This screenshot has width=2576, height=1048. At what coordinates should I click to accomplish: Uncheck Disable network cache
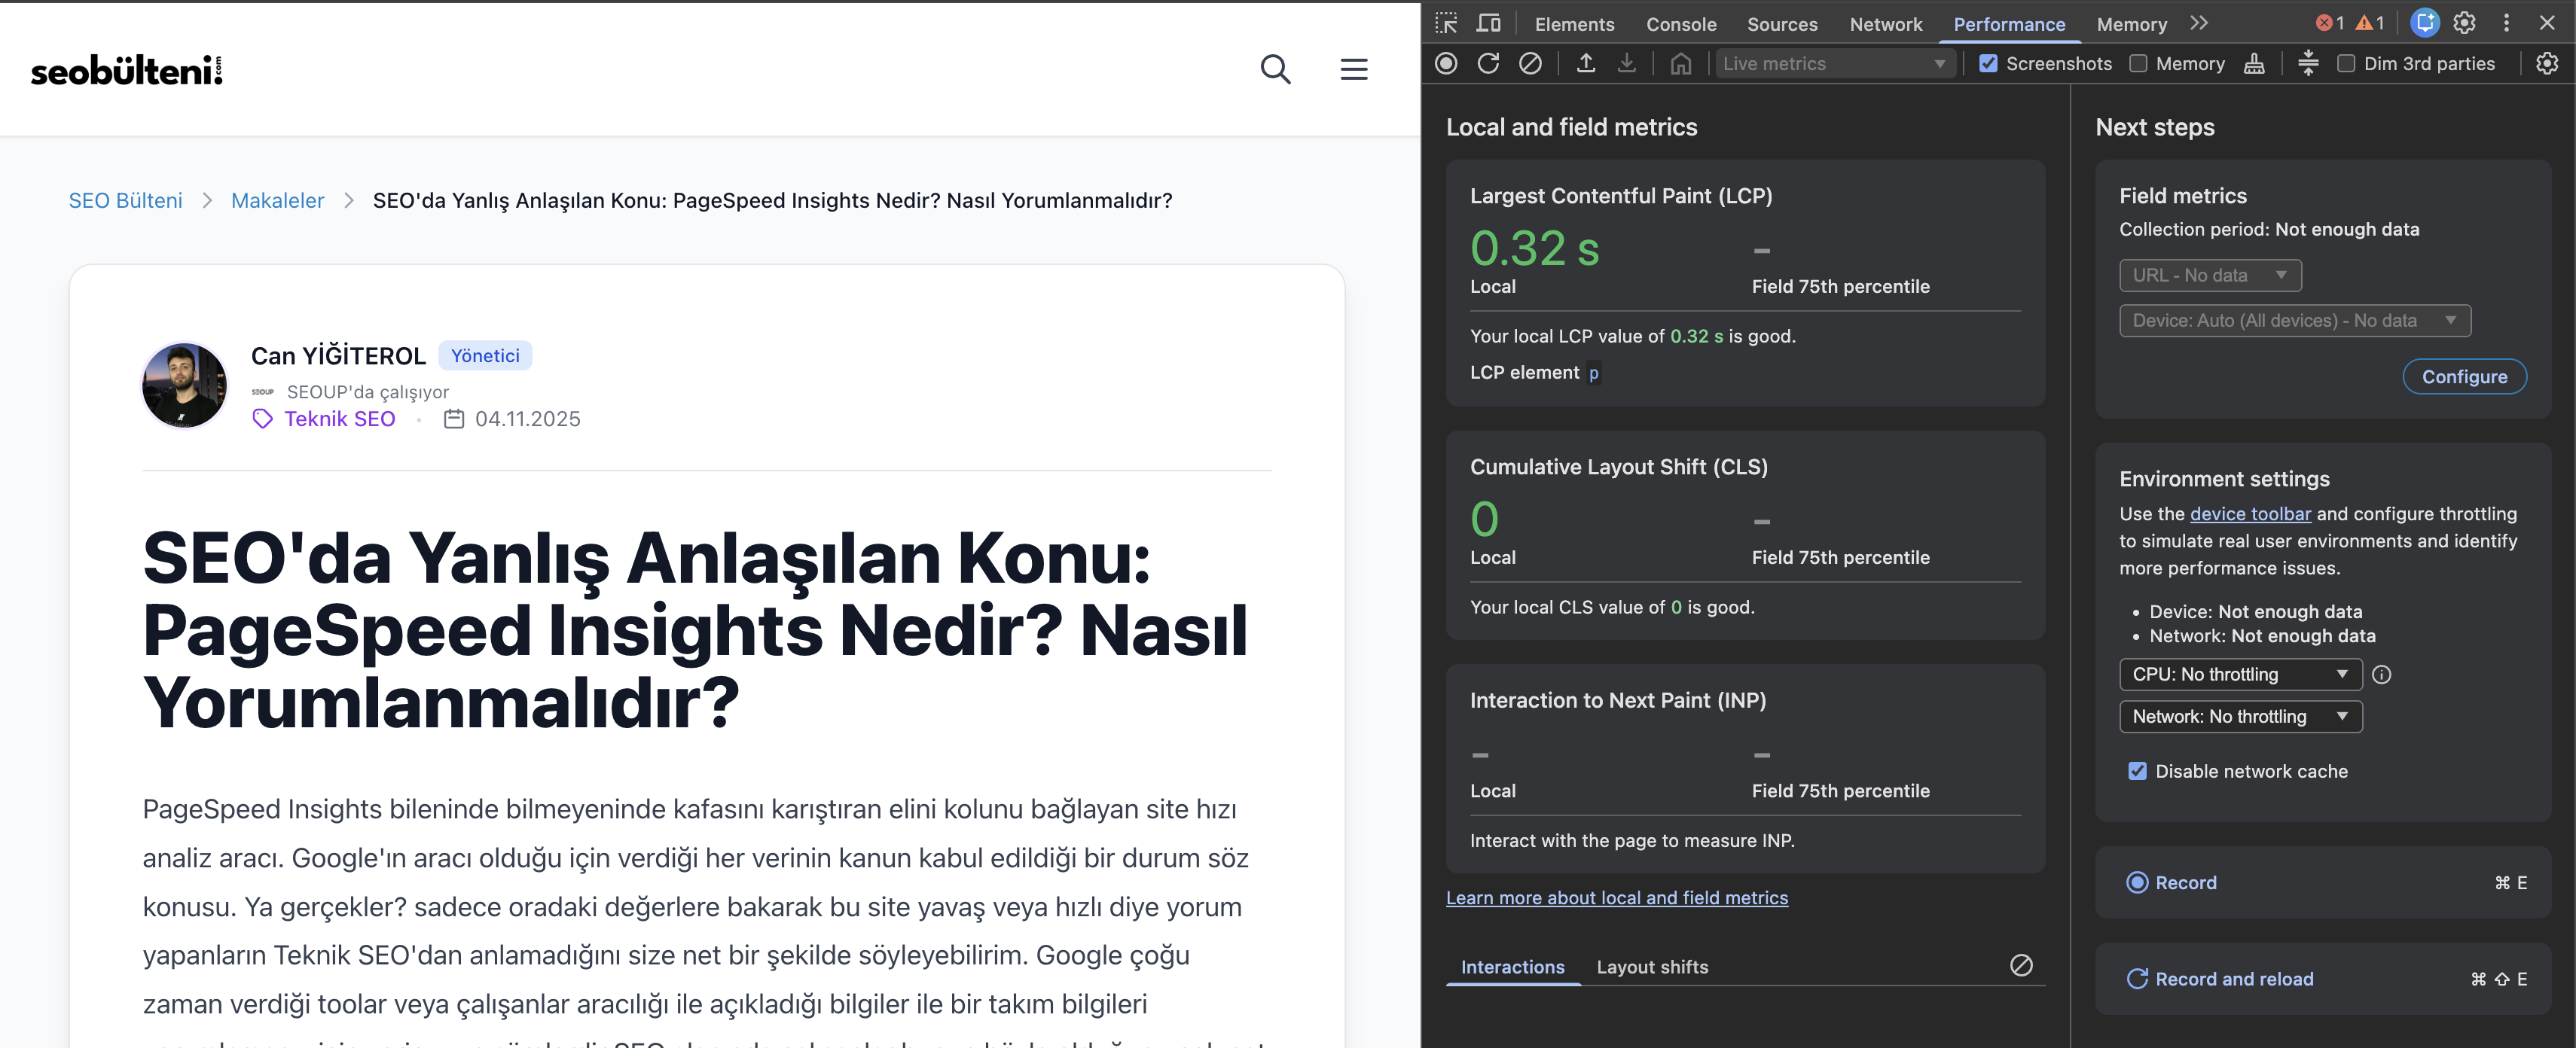2137,771
